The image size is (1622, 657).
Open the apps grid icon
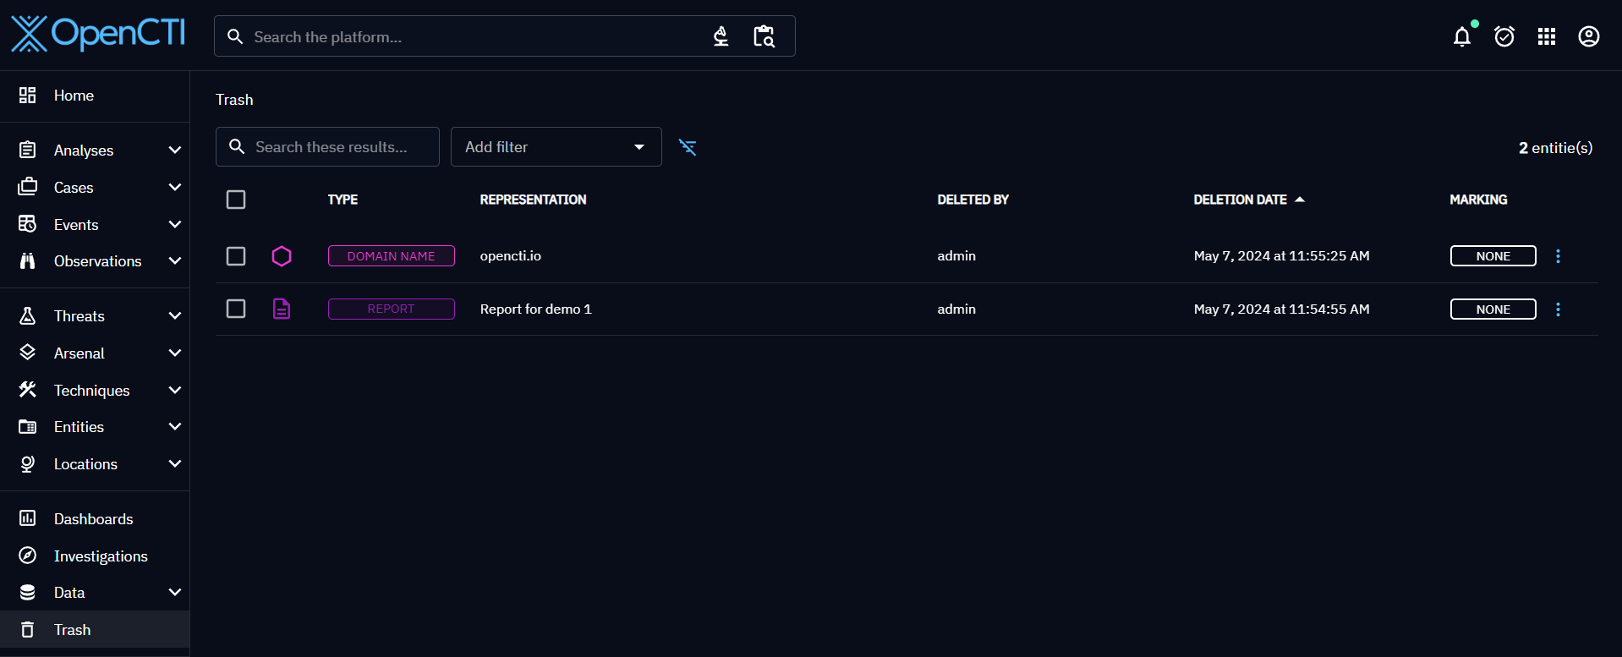coord(1546,36)
